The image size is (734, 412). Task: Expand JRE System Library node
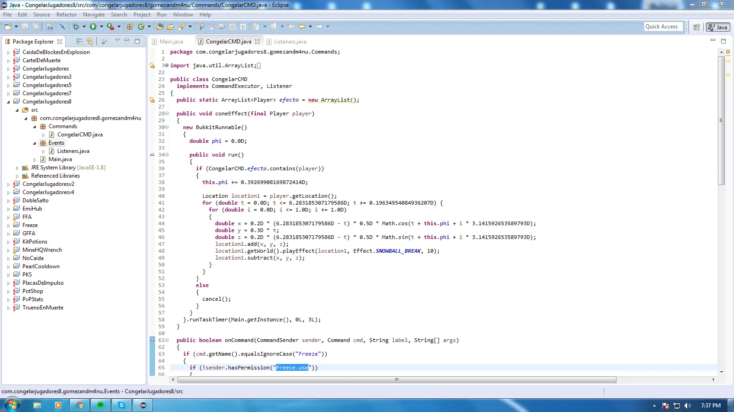[17, 168]
